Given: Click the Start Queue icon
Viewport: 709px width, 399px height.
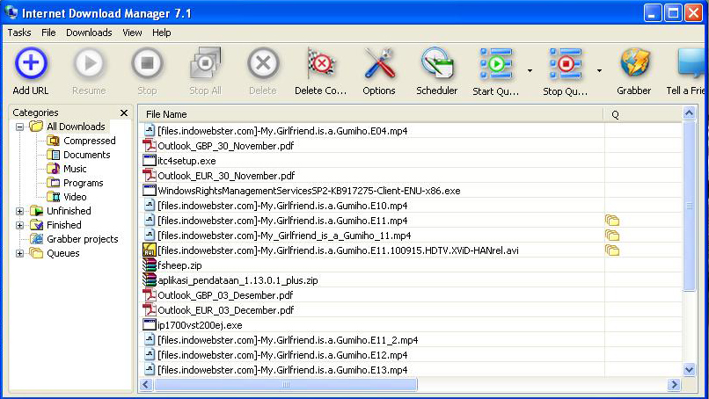Looking at the screenshot, I should 496,63.
